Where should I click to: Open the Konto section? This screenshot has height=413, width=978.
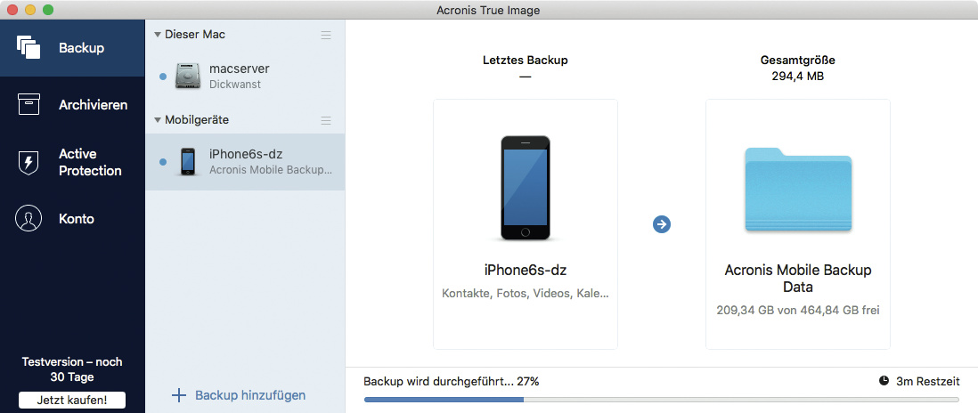[x=72, y=219]
